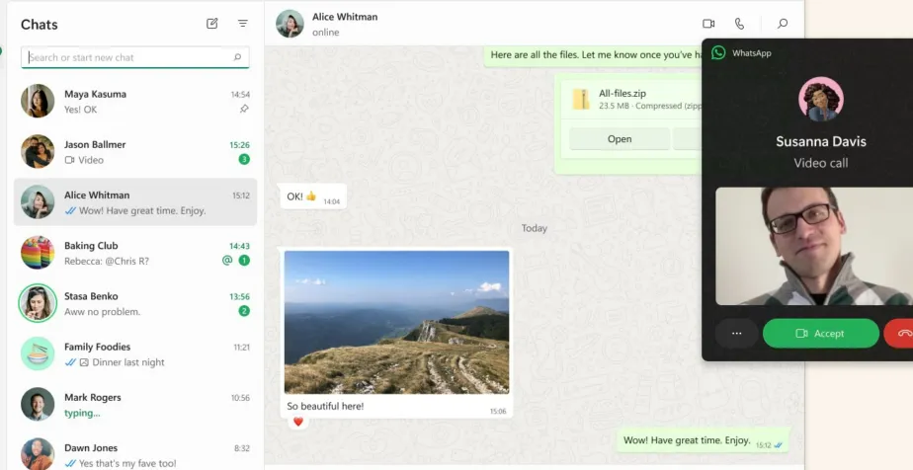
Task: Click the All-files.zip file icon
Action: click(x=581, y=99)
